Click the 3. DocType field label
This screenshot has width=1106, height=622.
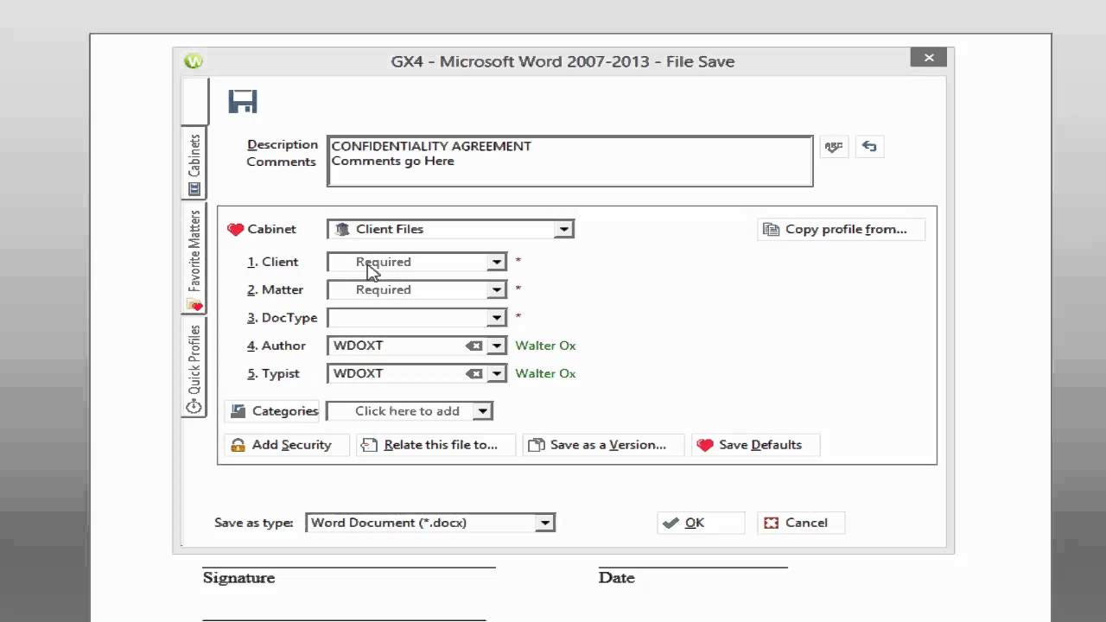pyautogui.click(x=282, y=318)
